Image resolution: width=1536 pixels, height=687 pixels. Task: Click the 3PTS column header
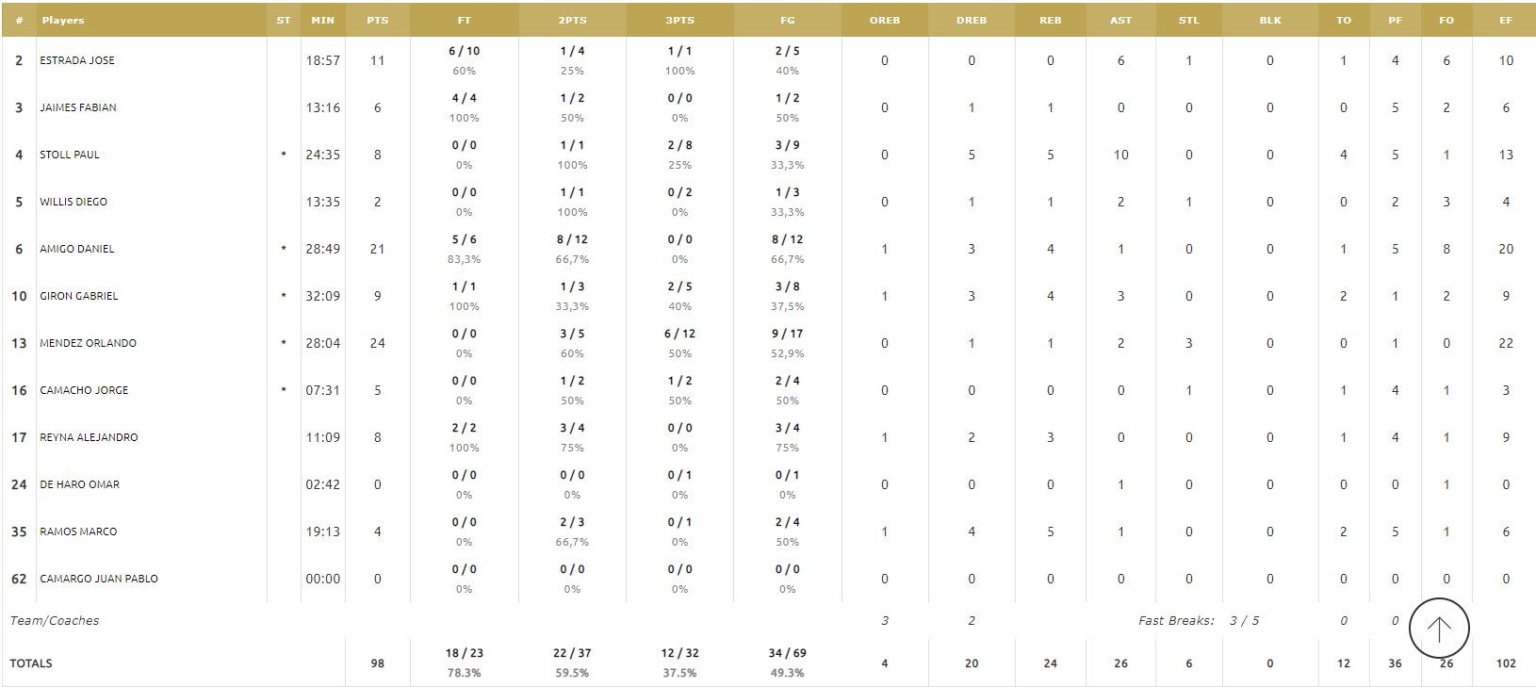679,20
